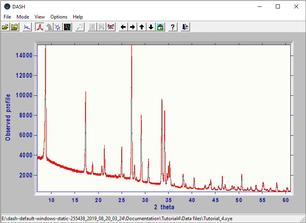306x223 pixels.
Task: Click the diffraction pattern chart icon
Action: [27, 27]
